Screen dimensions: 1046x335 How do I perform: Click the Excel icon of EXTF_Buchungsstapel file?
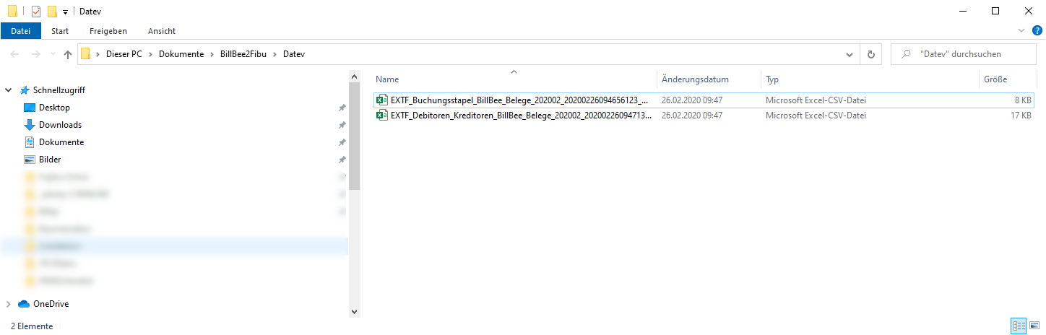(382, 101)
